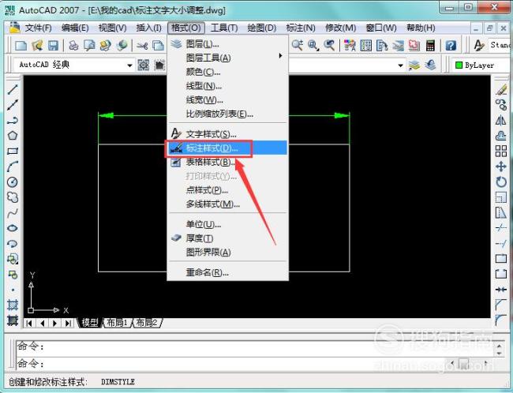Click the Text Style icon
The width and height of the screenshot is (513, 393).
tap(478, 46)
